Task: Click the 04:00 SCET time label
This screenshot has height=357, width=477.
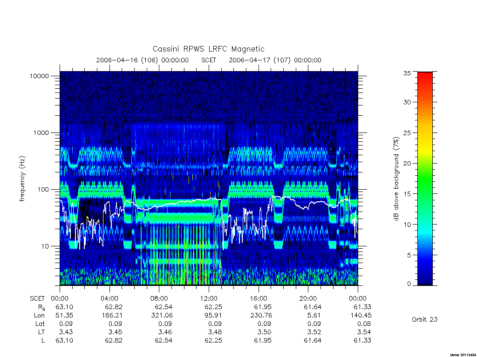Action: pos(109,298)
